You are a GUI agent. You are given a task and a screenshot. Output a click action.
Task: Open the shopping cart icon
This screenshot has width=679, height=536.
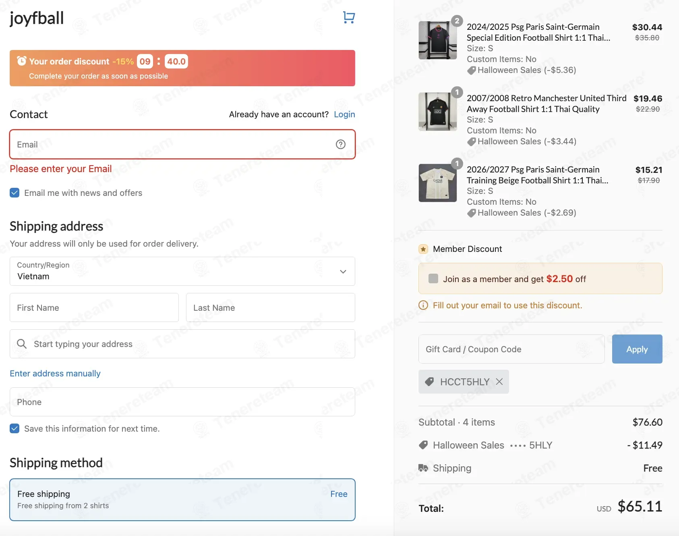(x=349, y=17)
